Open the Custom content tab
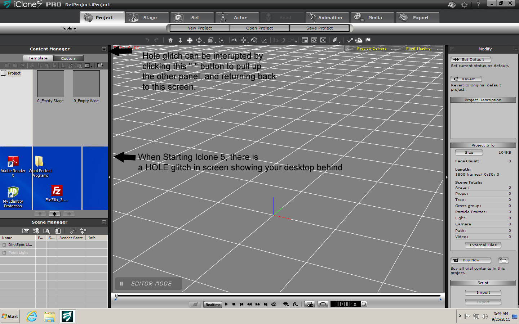The height and width of the screenshot is (324, 519). (x=68, y=58)
